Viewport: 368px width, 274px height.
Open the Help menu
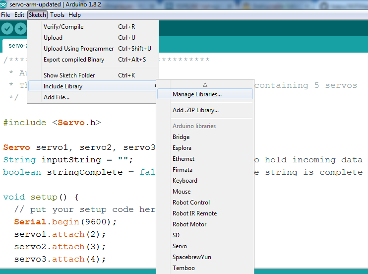pyautogui.click(x=74, y=15)
